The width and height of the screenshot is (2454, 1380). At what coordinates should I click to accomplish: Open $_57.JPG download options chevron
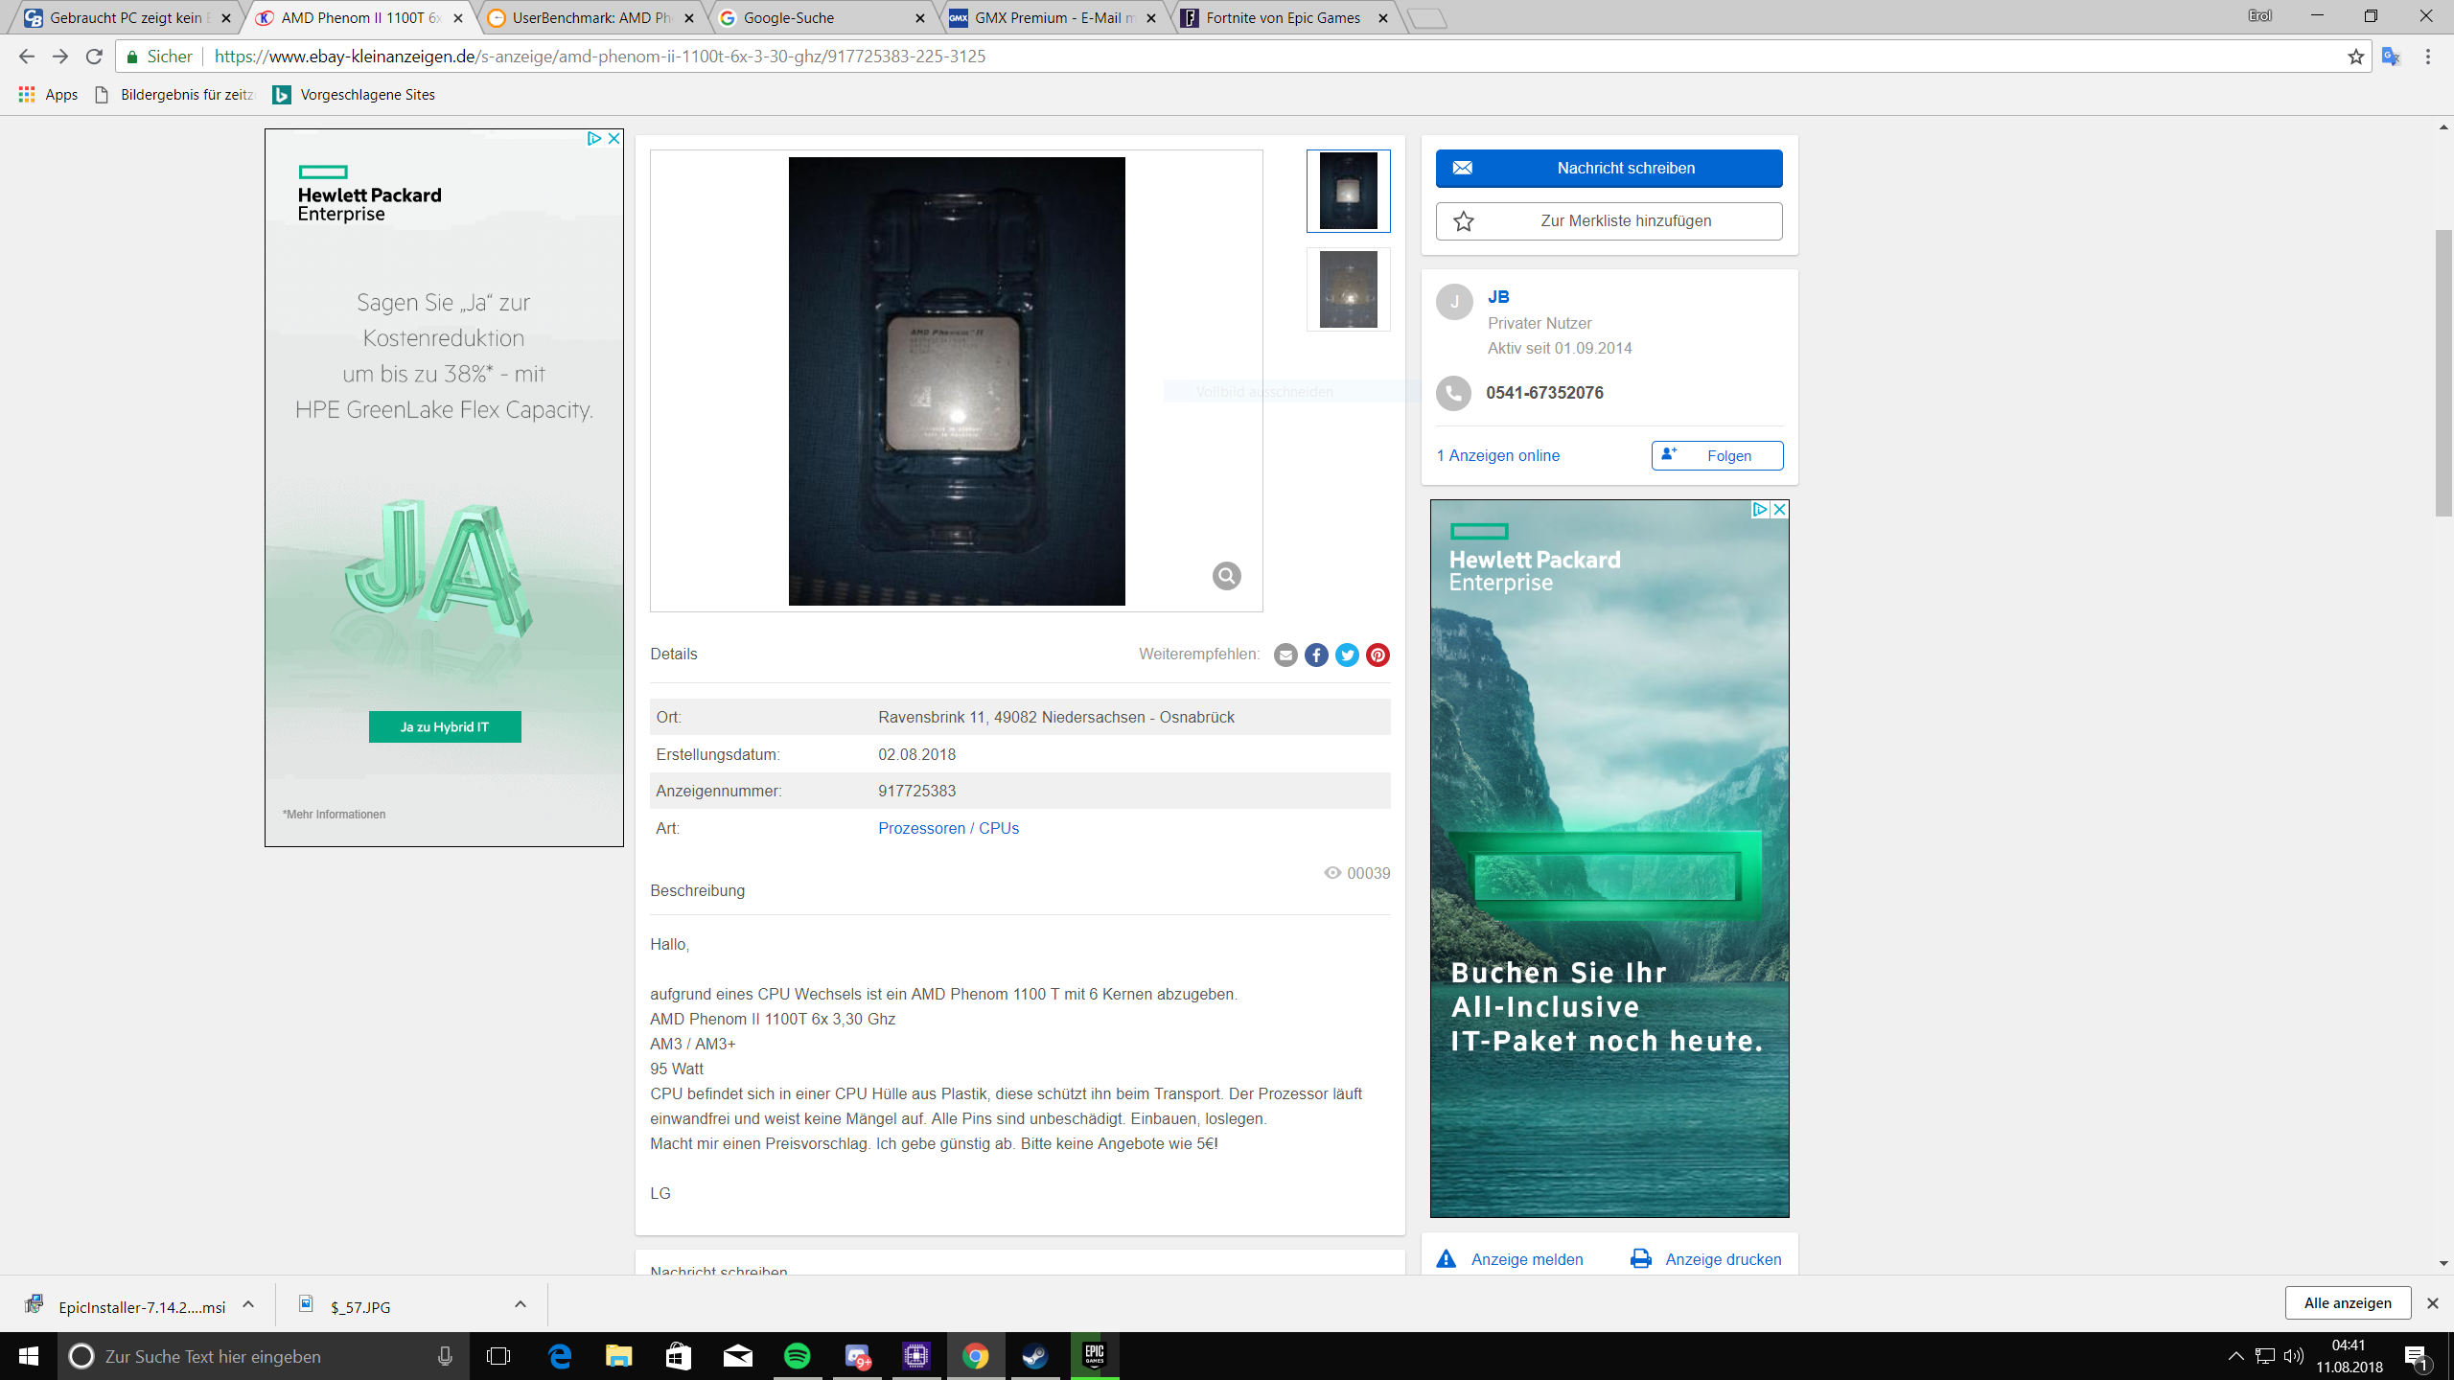click(521, 1304)
